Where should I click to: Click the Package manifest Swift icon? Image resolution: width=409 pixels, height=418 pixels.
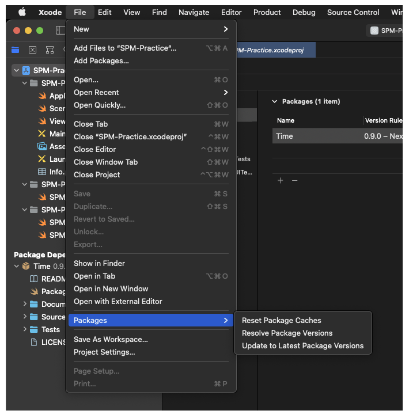click(x=34, y=291)
